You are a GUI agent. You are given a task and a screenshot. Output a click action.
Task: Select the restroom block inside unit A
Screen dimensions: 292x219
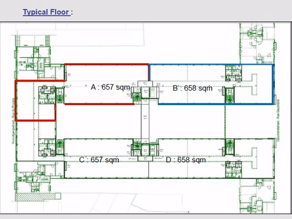coord(47,95)
